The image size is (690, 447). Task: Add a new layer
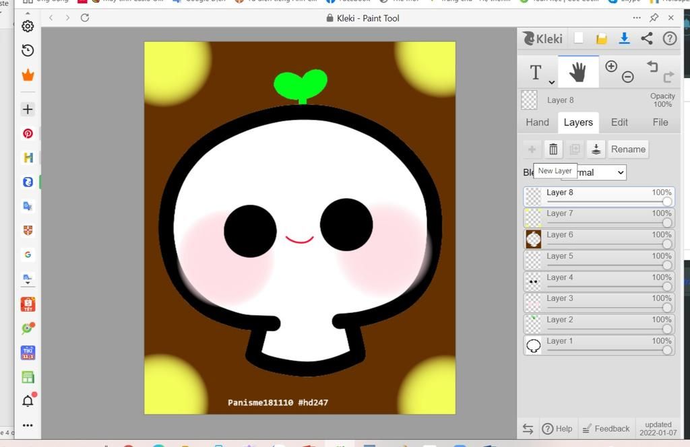[532, 149]
